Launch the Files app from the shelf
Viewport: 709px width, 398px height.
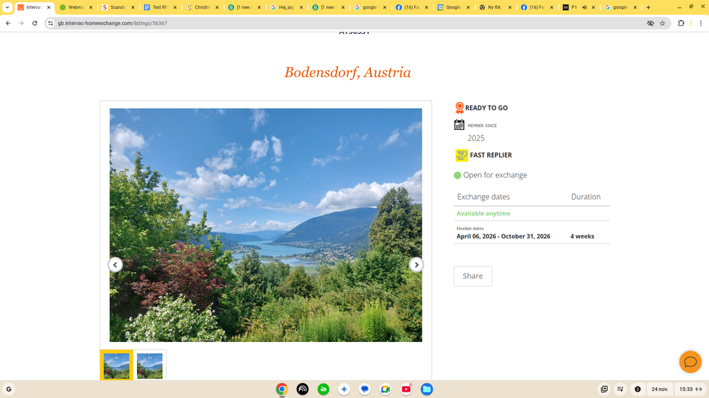pos(427,389)
